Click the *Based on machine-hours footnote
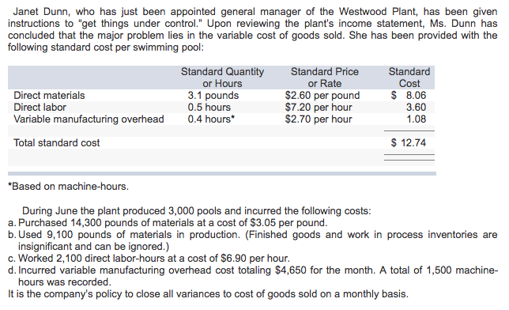 69,187
